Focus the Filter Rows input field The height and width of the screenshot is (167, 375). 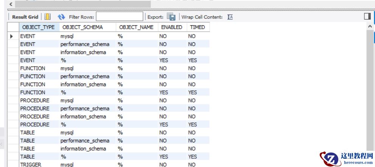point(120,17)
